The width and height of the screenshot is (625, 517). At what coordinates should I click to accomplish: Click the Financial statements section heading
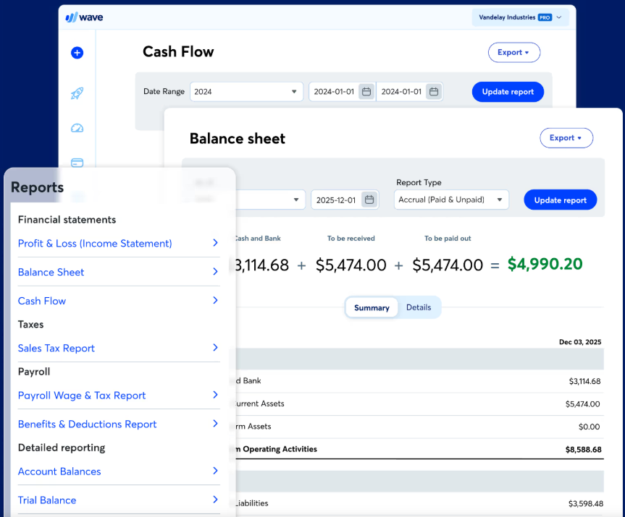point(67,220)
